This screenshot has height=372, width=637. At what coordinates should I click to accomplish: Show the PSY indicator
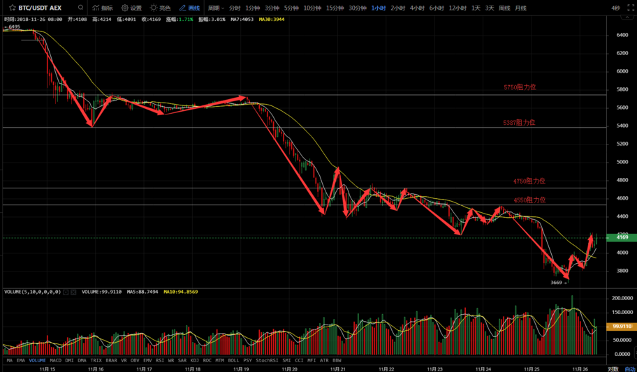(x=247, y=360)
